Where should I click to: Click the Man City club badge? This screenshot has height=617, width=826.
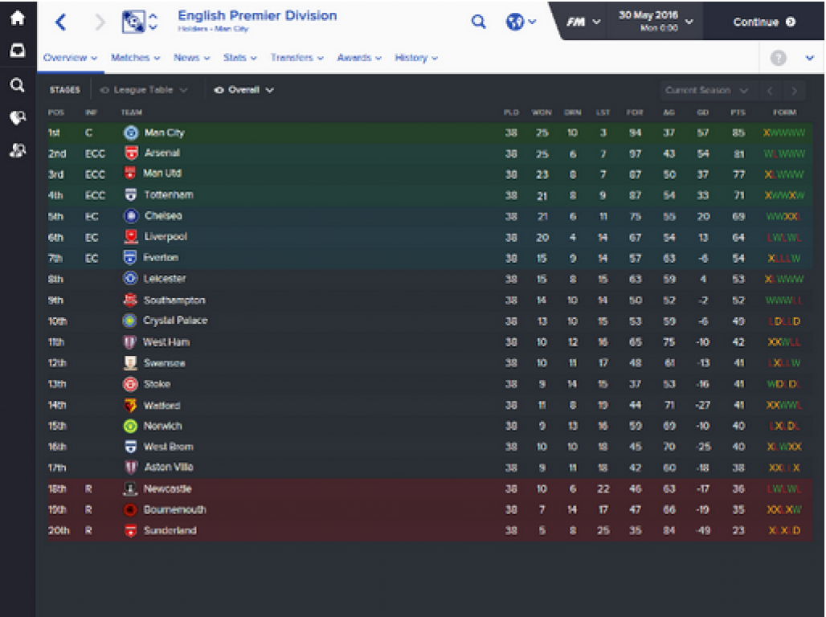[x=131, y=133]
